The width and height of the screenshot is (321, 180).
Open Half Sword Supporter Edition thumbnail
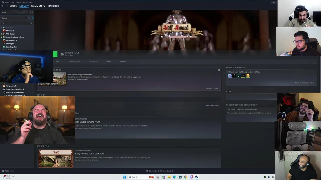coord(59,79)
